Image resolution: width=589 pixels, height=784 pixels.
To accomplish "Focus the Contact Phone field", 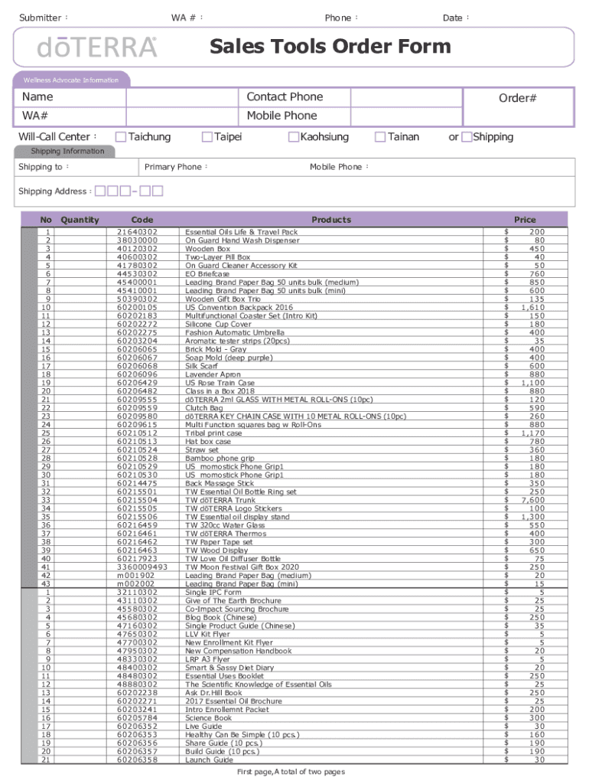I will click(x=405, y=97).
